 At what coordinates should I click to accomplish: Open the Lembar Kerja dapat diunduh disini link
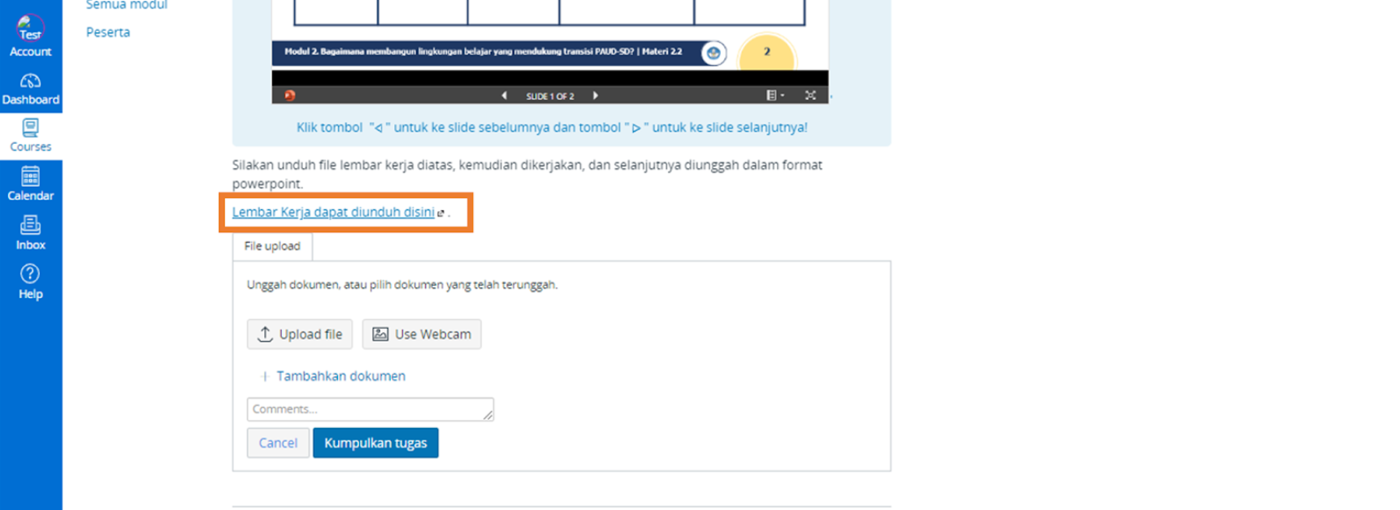point(333,212)
